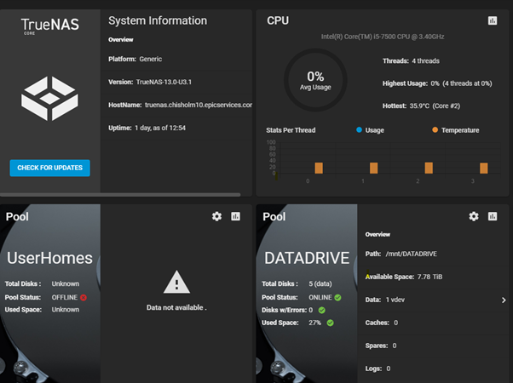Click the Used Space 27% green check
513x383 pixels.
(331, 323)
